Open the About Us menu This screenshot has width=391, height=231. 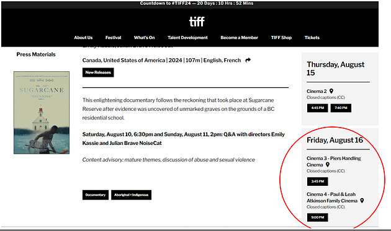tap(83, 38)
